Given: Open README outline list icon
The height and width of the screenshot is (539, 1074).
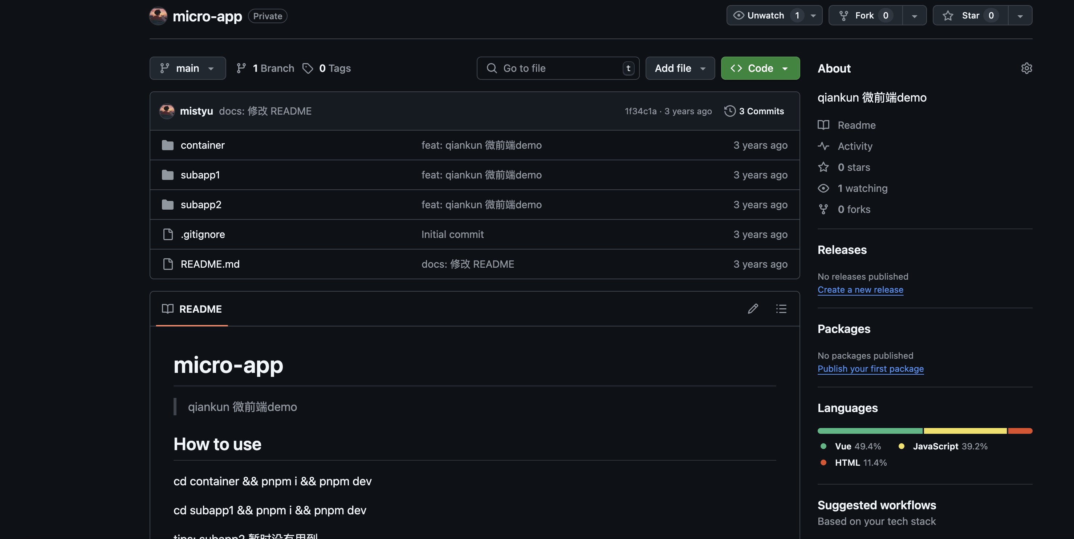Looking at the screenshot, I should 781,309.
